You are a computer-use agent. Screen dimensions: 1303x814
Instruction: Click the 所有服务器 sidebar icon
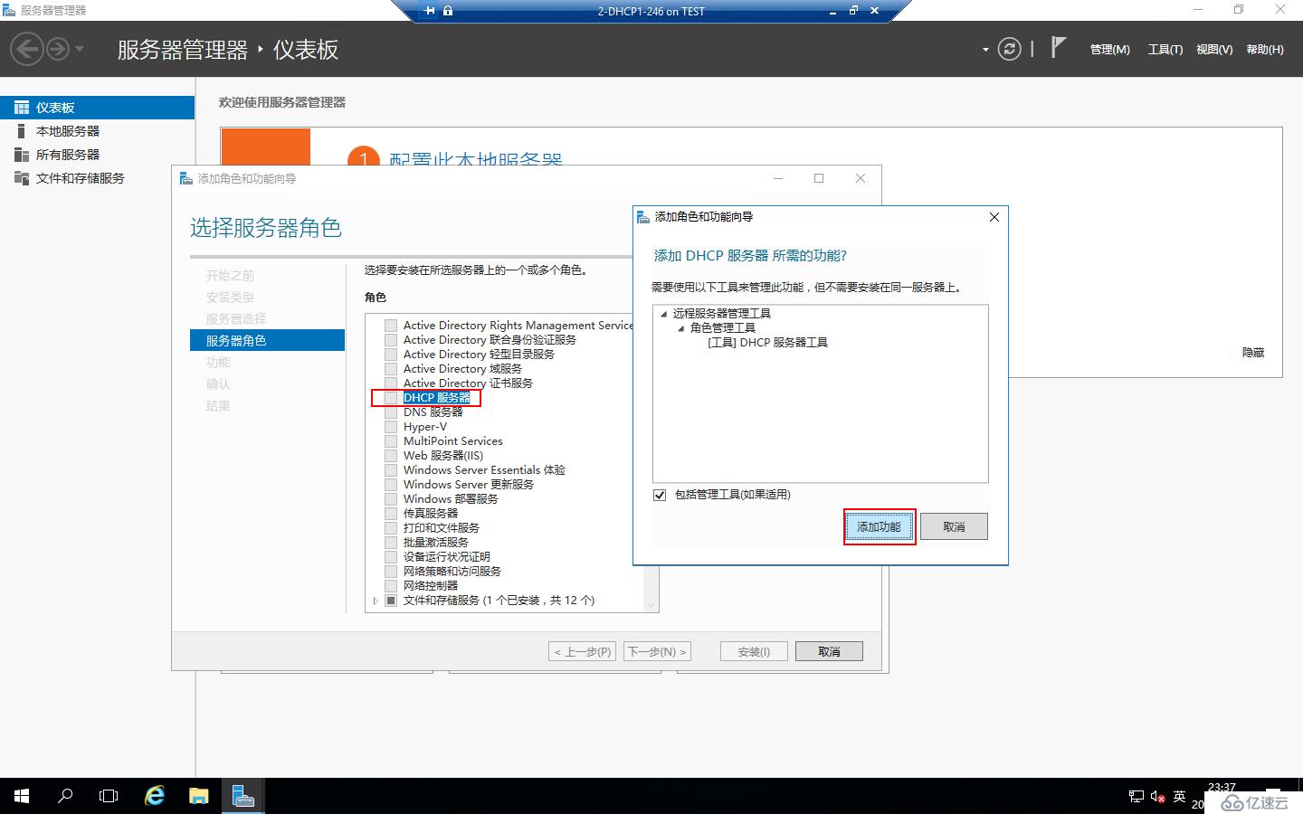[x=22, y=155]
